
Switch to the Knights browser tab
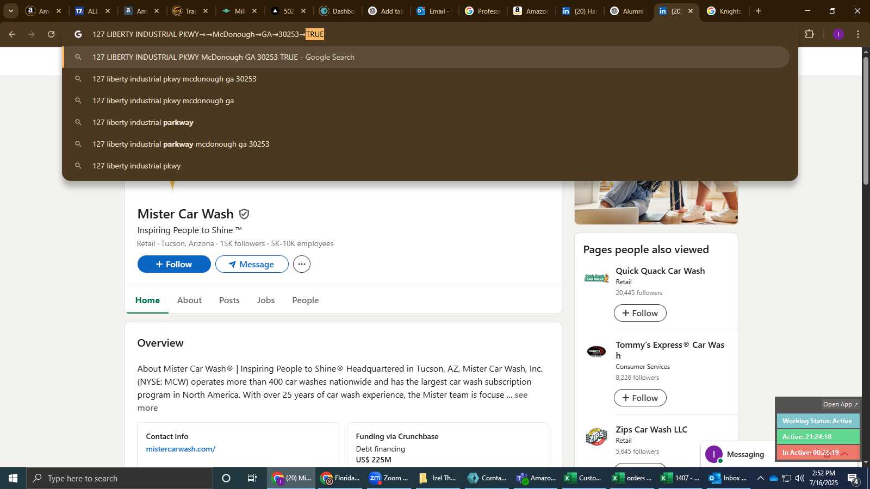[x=724, y=11]
